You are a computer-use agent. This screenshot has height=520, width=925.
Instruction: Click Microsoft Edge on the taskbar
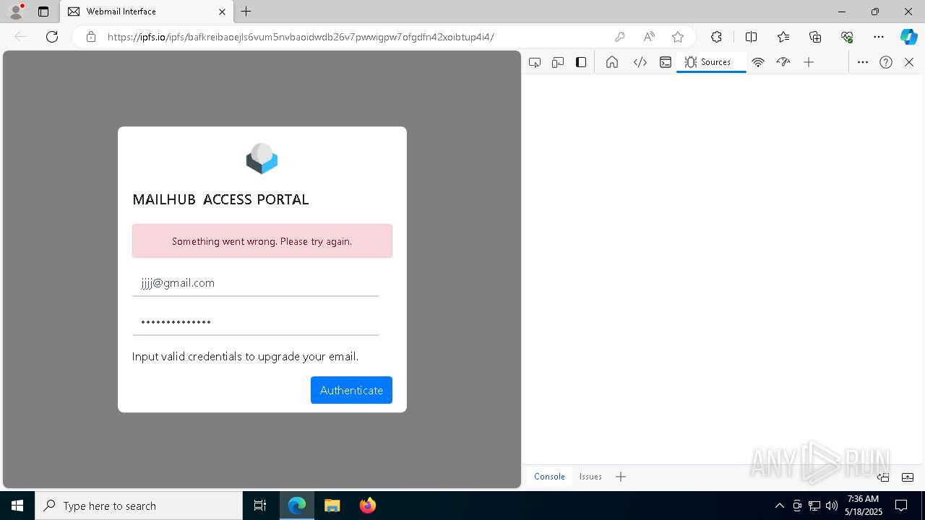click(297, 506)
